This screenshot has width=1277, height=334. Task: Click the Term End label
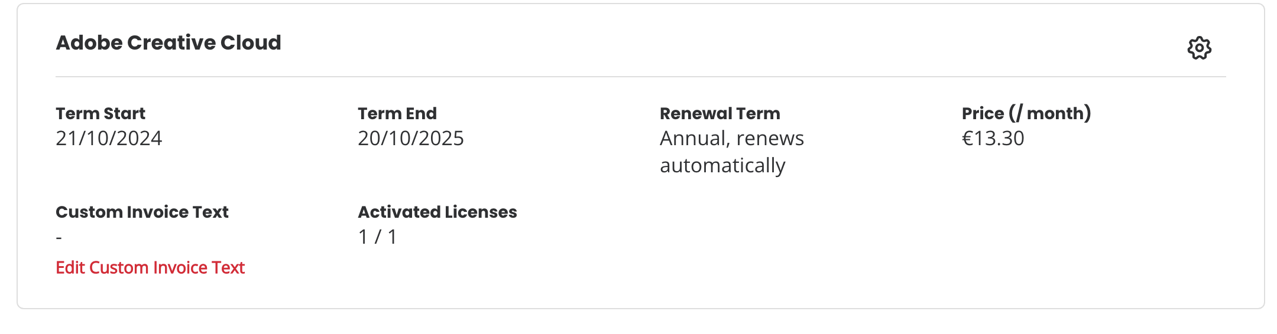pos(397,113)
